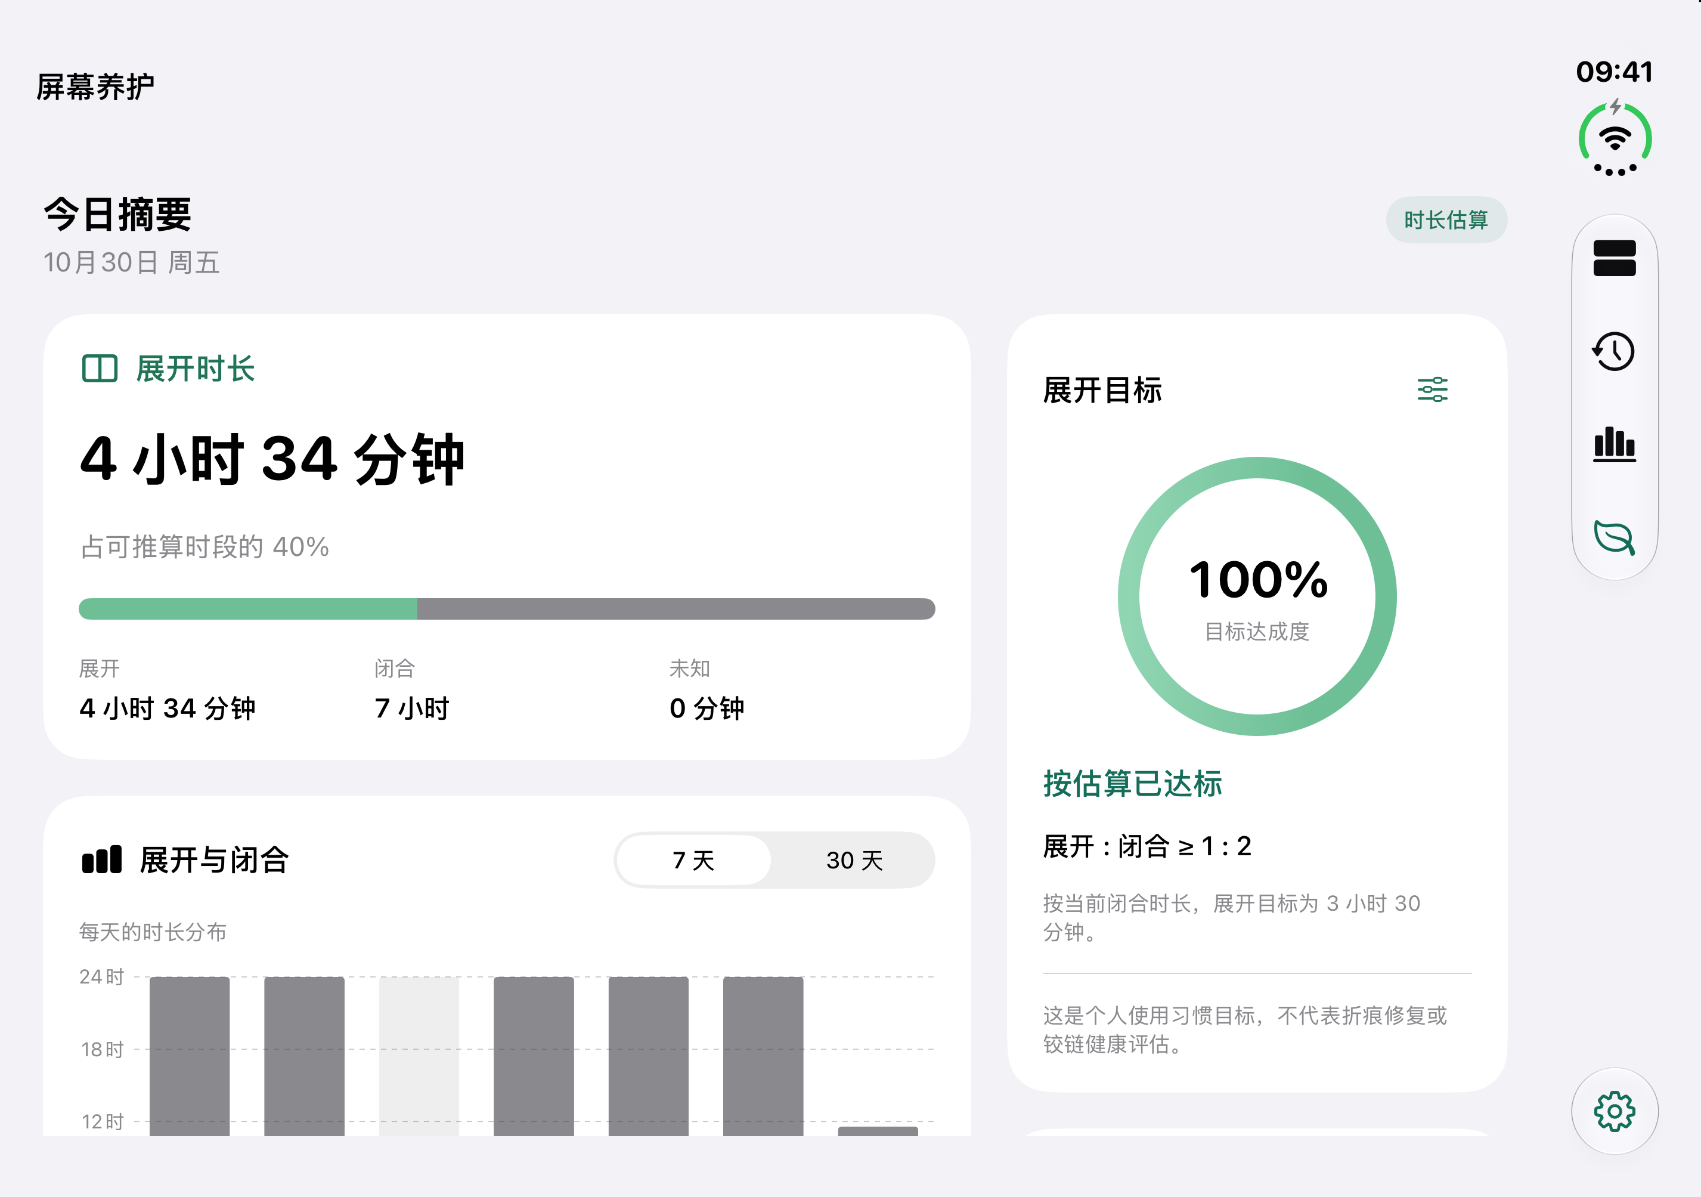Viewport: 1701px width, 1197px height.
Task: Click the unfolded screen icon beside 展开时长
Action: [x=100, y=369]
